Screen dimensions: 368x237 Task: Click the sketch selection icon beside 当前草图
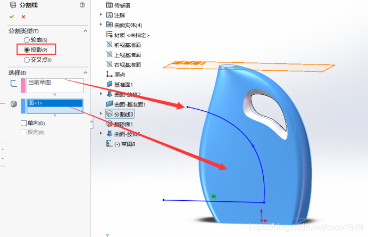(14, 83)
